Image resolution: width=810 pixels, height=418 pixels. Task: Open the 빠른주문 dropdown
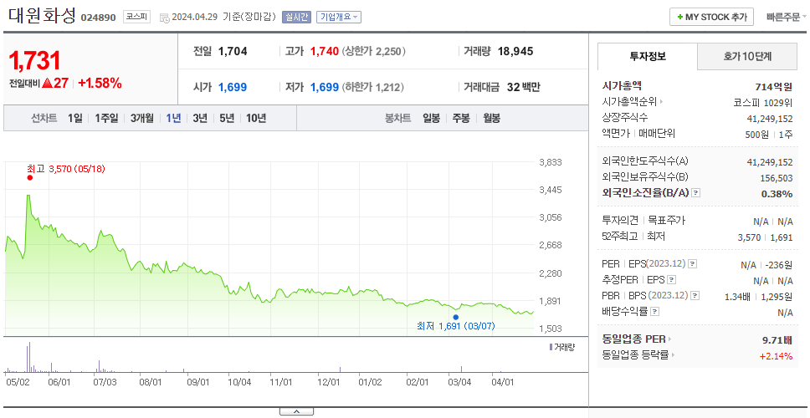click(787, 17)
